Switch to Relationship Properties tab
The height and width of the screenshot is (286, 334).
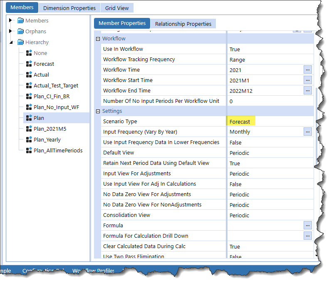tap(183, 24)
